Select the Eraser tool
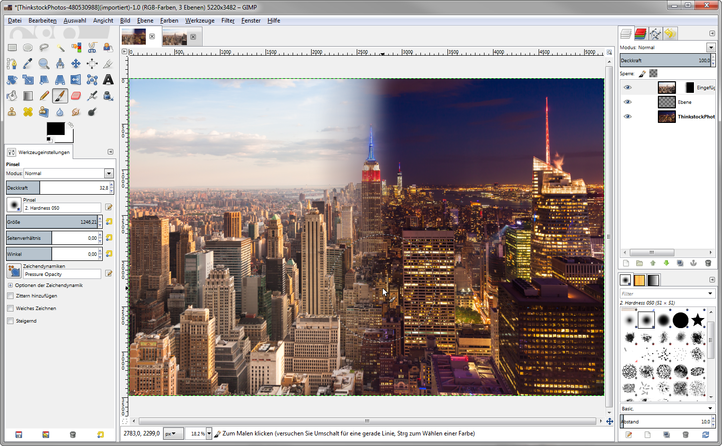Image resolution: width=722 pixels, height=446 pixels. point(76,96)
